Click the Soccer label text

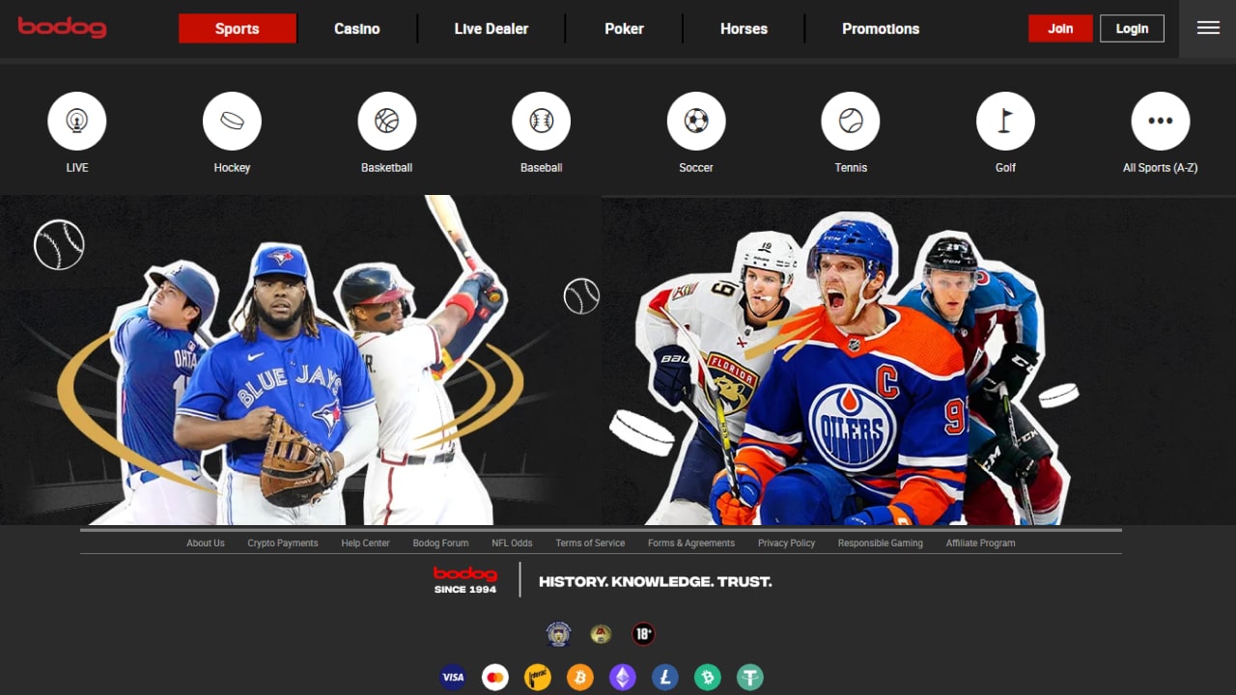696,168
